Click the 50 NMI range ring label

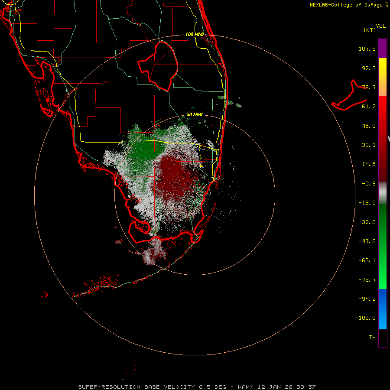(195, 115)
